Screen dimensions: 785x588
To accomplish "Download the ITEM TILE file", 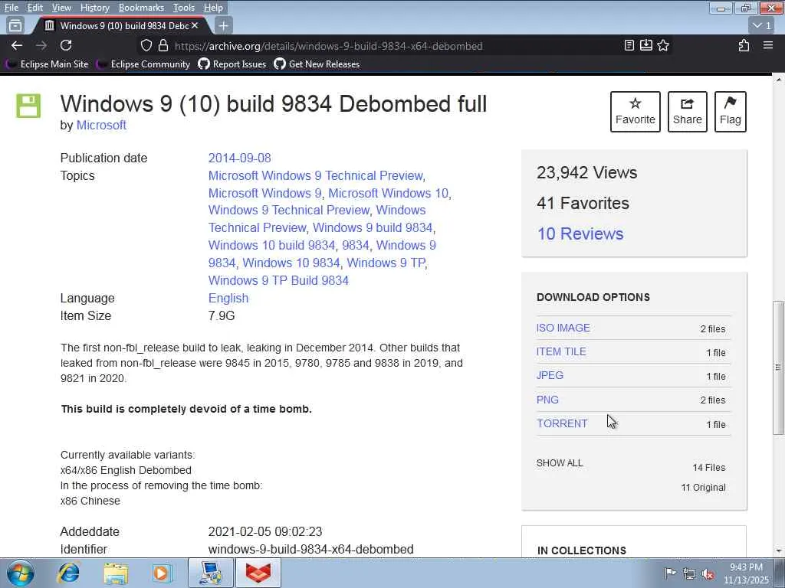I will tap(561, 351).
